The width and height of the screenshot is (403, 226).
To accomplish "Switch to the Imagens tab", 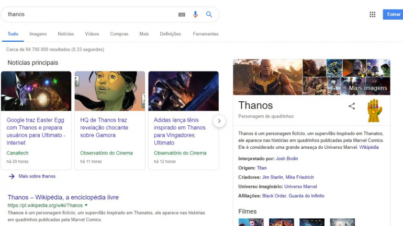I will click(x=38, y=34).
